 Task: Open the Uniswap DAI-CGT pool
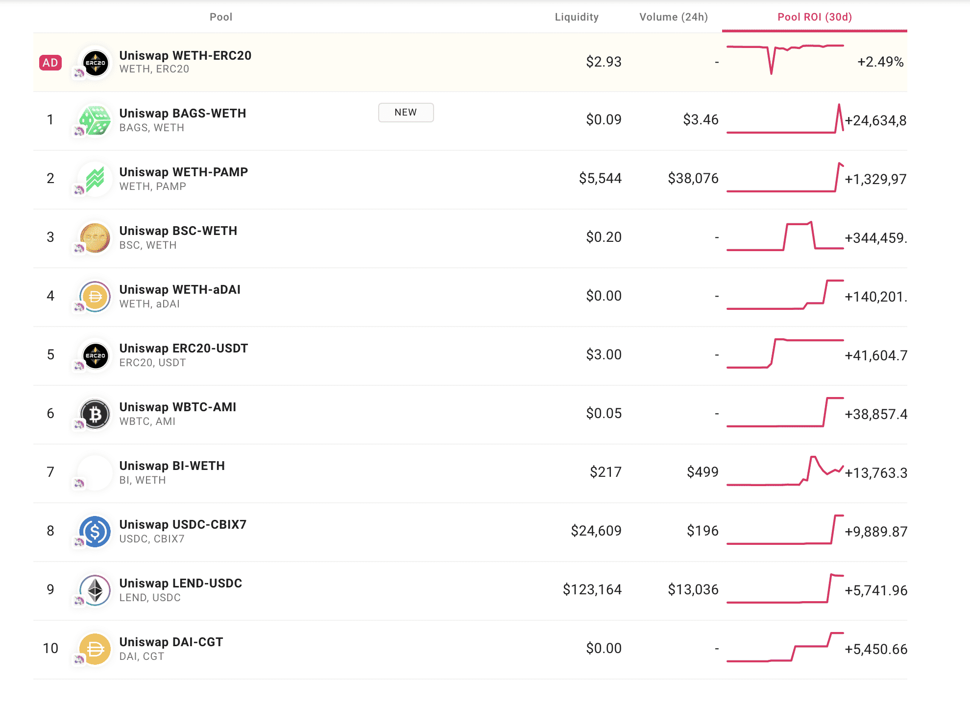[x=171, y=642]
